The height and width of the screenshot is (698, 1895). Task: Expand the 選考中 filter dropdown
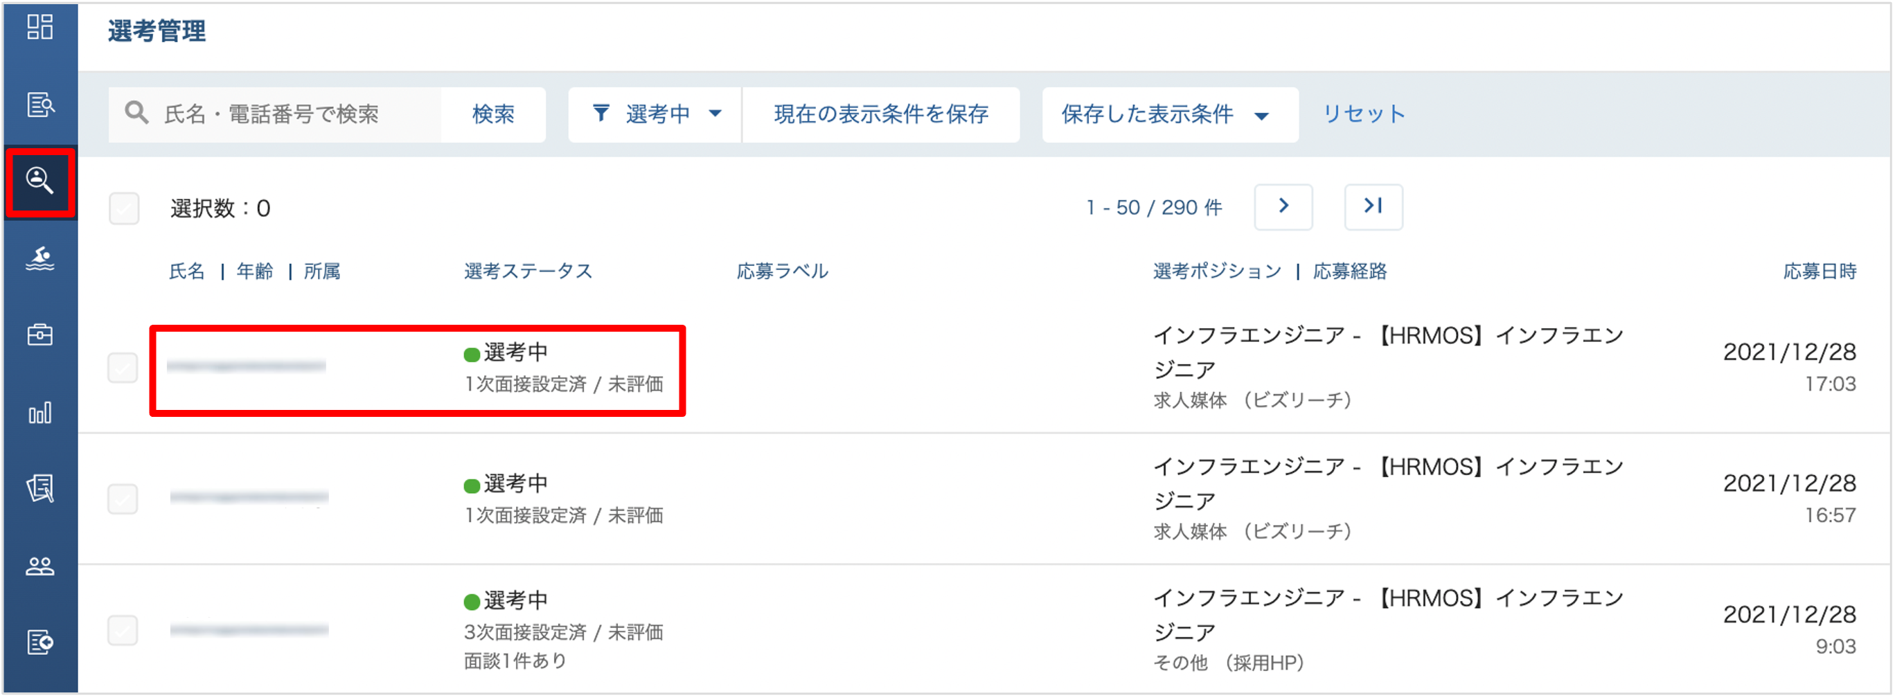[655, 114]
